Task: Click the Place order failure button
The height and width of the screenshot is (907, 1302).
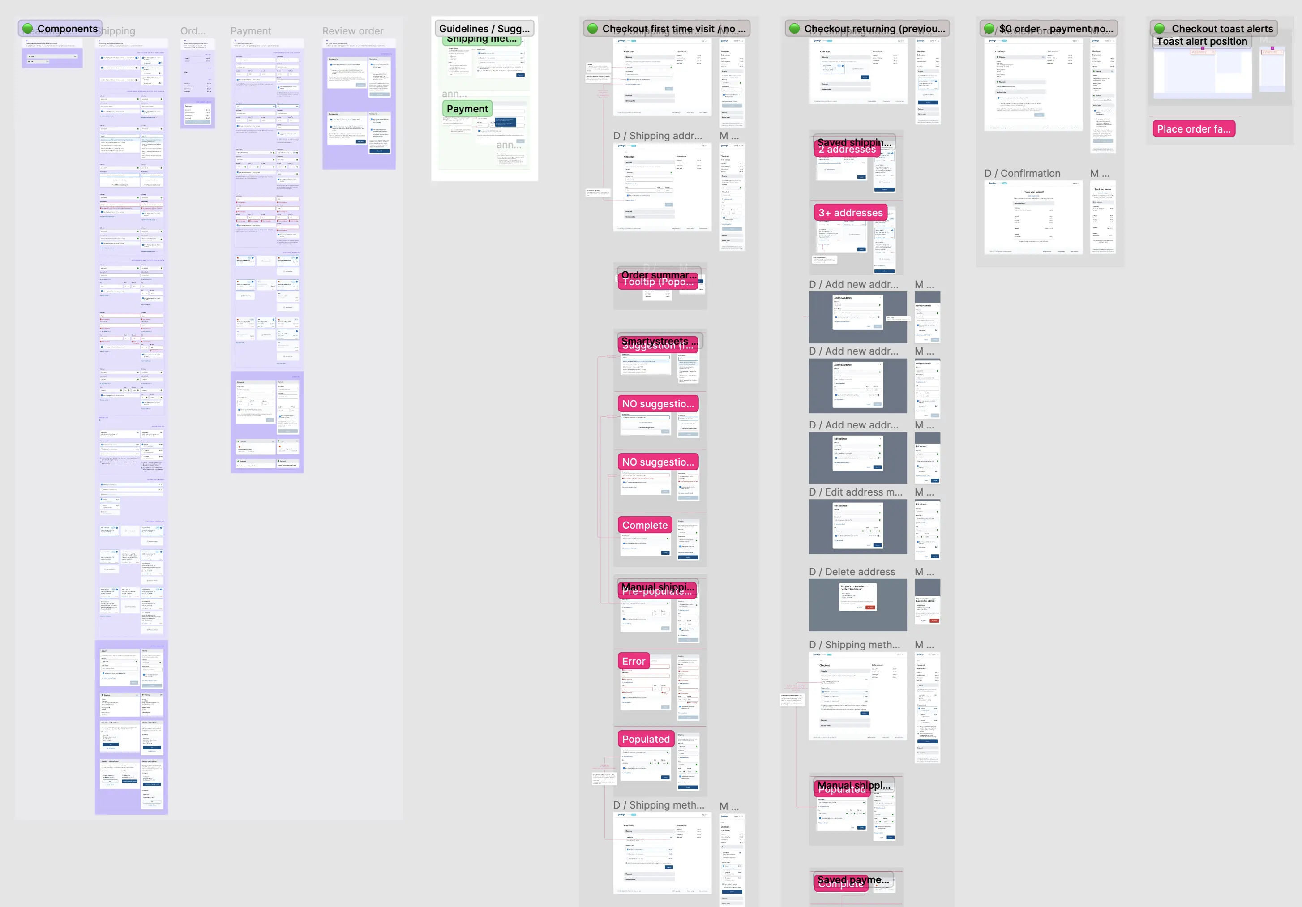Action: pyautogui.click(x=1194, y=128)
